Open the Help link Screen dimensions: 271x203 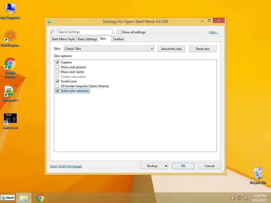point(214,32)
